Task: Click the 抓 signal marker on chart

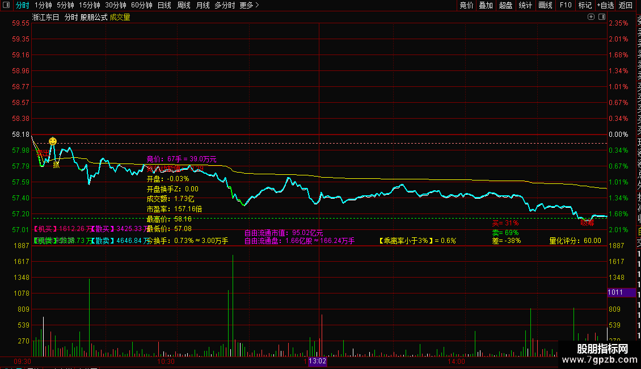Action: [x=56, y=165]
